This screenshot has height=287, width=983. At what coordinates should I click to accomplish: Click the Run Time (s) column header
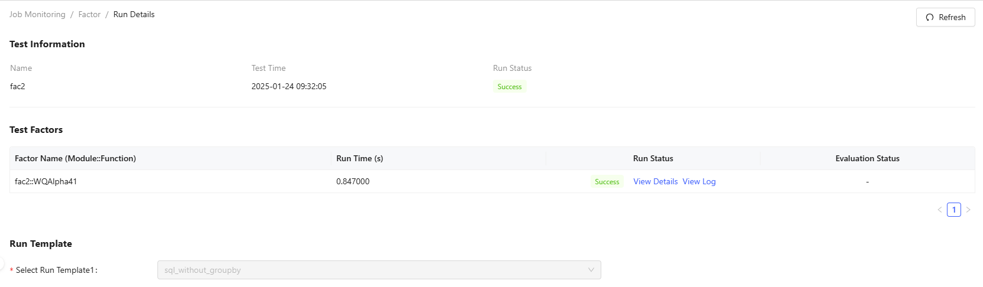pyautogui.click(x=359, y=158)
